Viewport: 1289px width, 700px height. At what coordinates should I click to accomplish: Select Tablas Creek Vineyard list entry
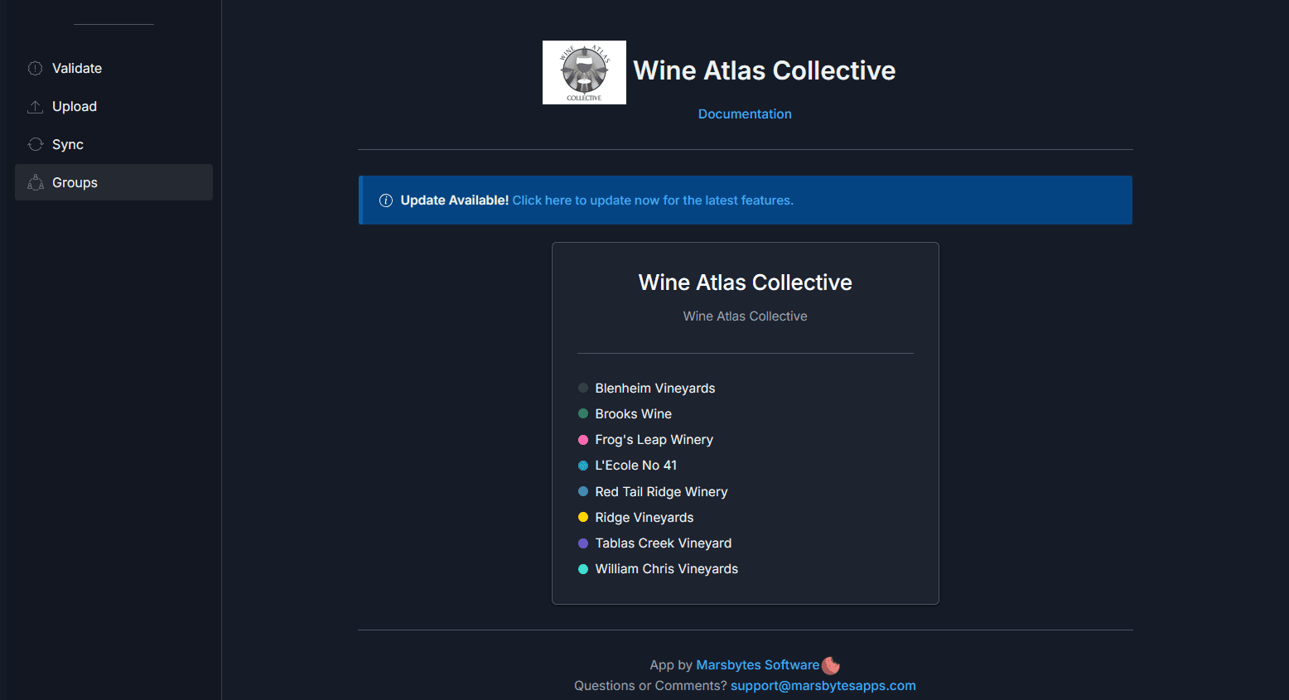pyautogui.click(x=663, y=543)
